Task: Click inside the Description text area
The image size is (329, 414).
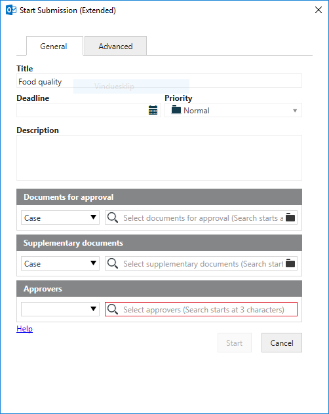Action: [159, 158]
